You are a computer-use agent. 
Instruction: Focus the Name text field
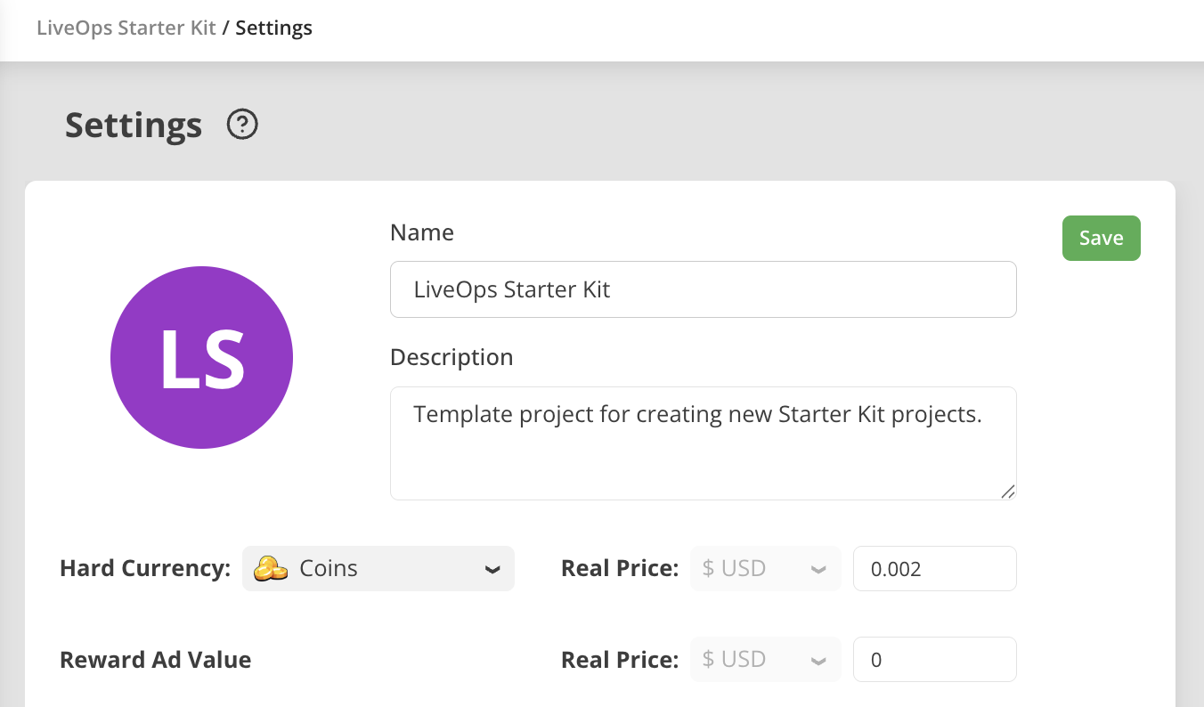click(x=703, y=289)
